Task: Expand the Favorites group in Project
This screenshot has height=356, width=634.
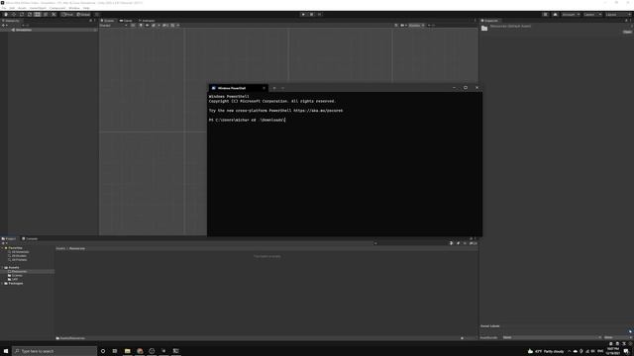Action: tap(2, 248)
